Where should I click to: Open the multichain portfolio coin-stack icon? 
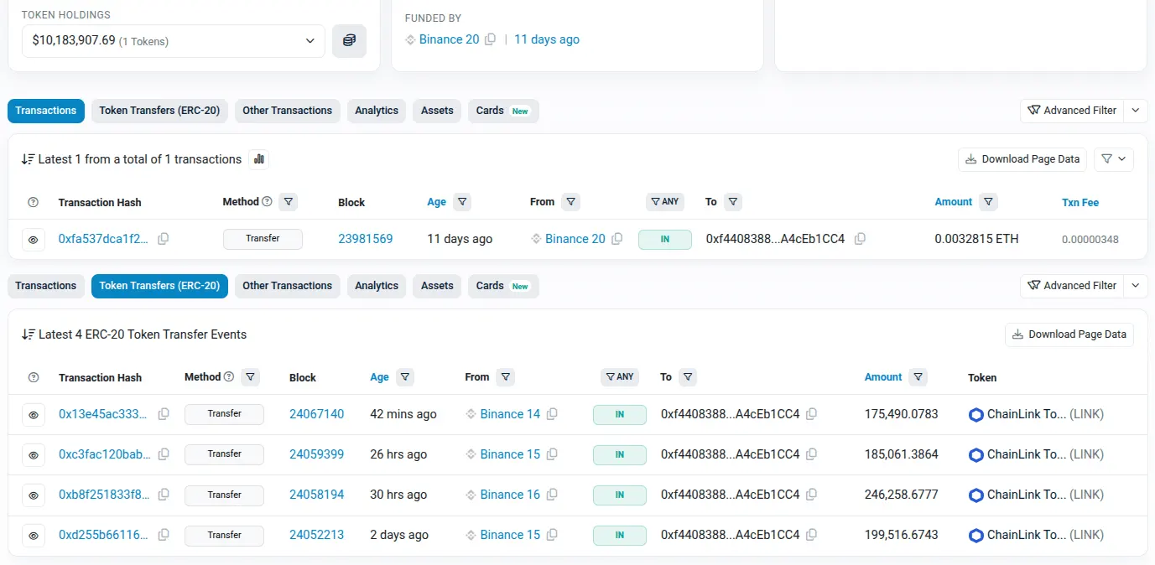coord(349,40)
